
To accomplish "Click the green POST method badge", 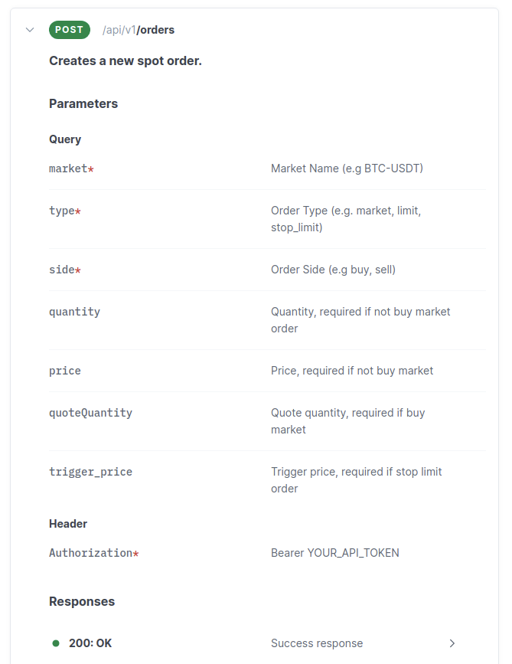I will (70, 30).
